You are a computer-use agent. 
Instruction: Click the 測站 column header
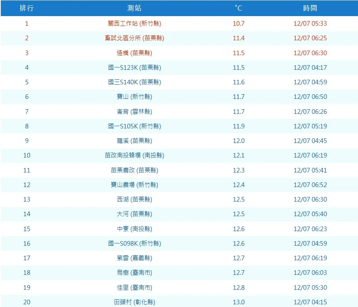tap(134, 8)
